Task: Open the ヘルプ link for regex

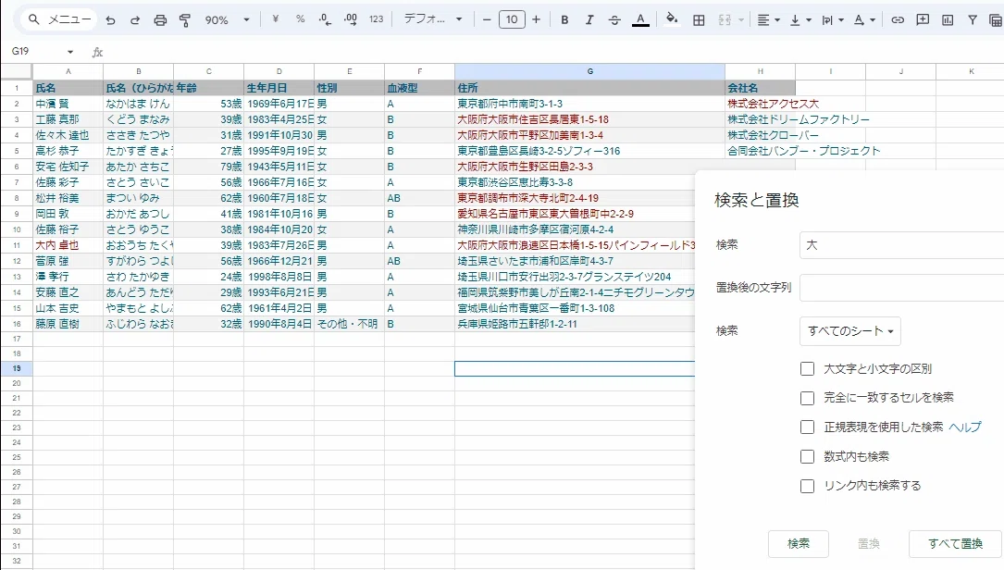Action: (x=965, y=427)
